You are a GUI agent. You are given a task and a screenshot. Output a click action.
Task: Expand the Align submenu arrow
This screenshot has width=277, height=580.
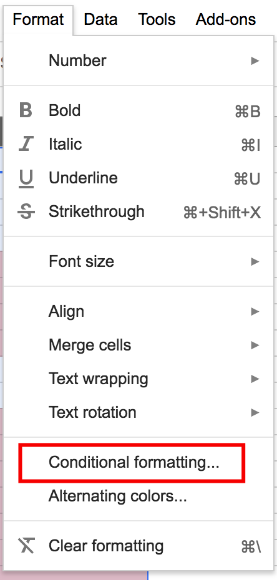coord(255,311)
